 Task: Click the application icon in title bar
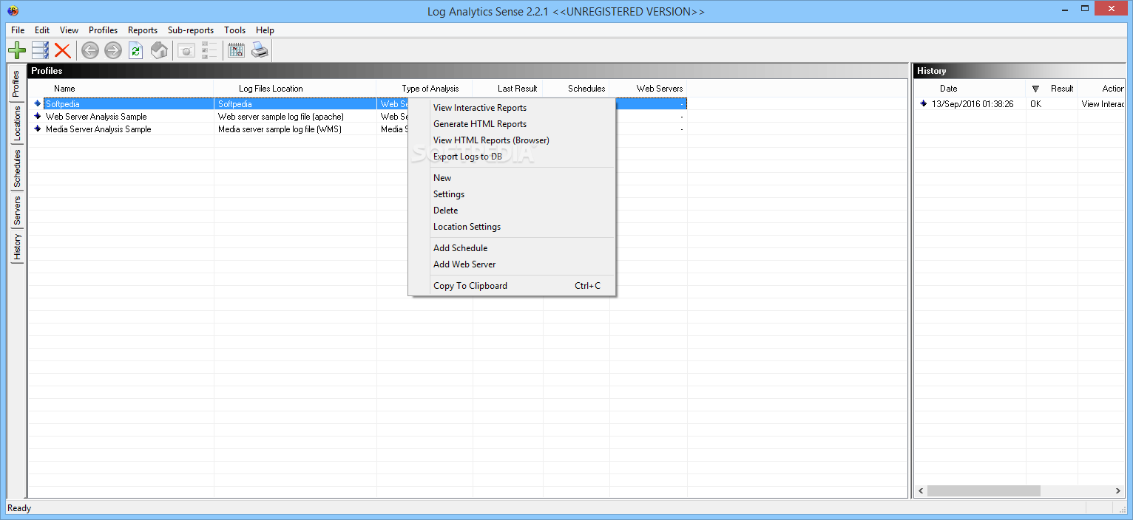tap(12, 11)
